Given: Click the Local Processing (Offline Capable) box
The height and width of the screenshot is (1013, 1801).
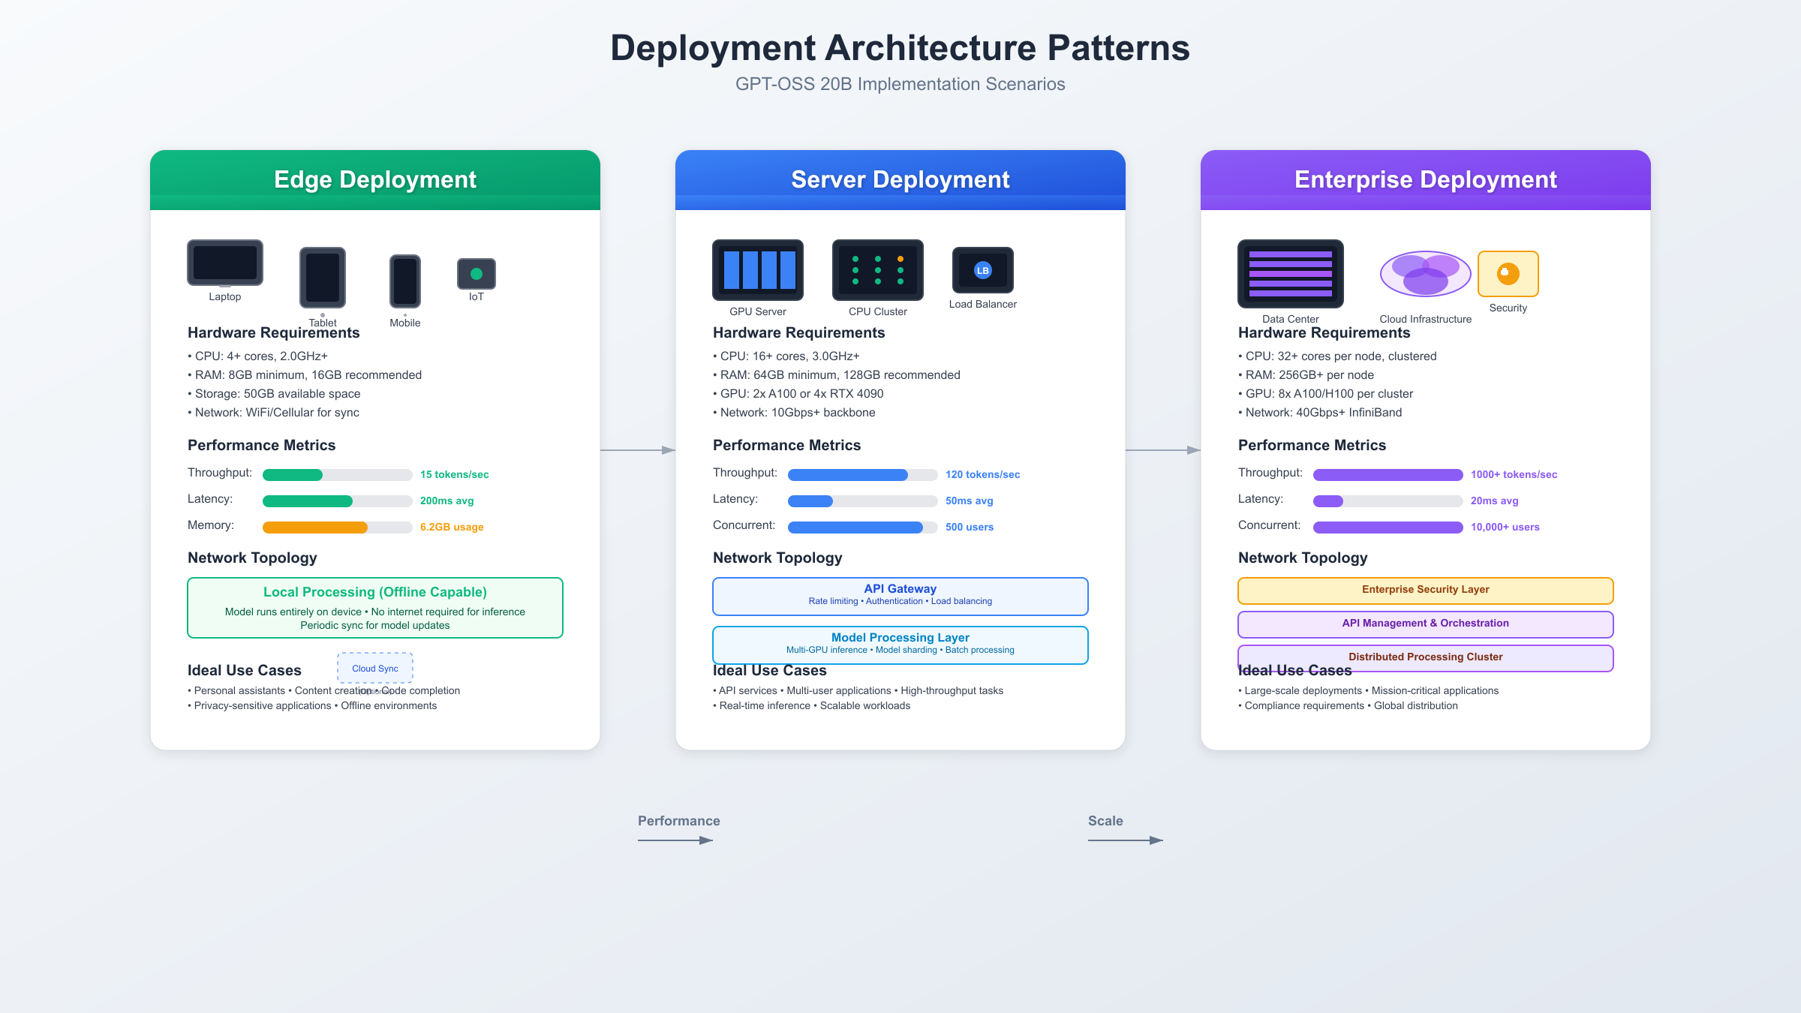Looking at the screenshot, I should tap(375, 608).
